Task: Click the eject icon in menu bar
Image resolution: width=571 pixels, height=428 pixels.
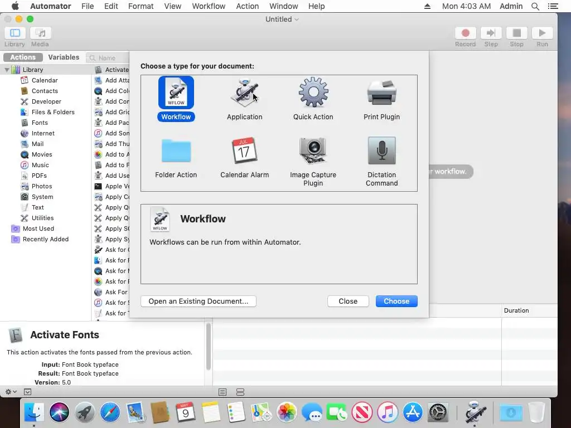Action: pos(428,6)
